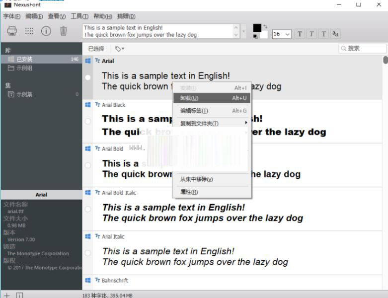Toggle bold text style button
388x298 pixels.
(300, 34)
